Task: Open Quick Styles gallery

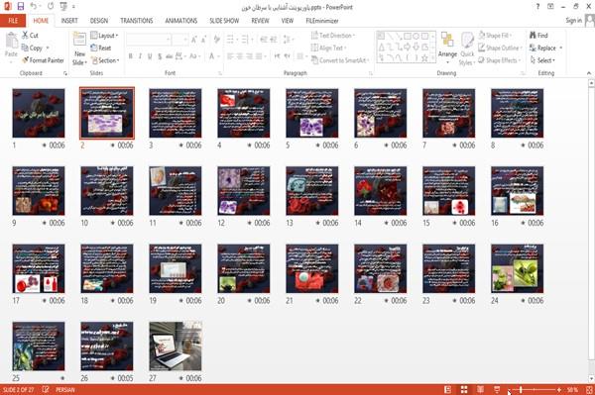Action: click(467, 49)
